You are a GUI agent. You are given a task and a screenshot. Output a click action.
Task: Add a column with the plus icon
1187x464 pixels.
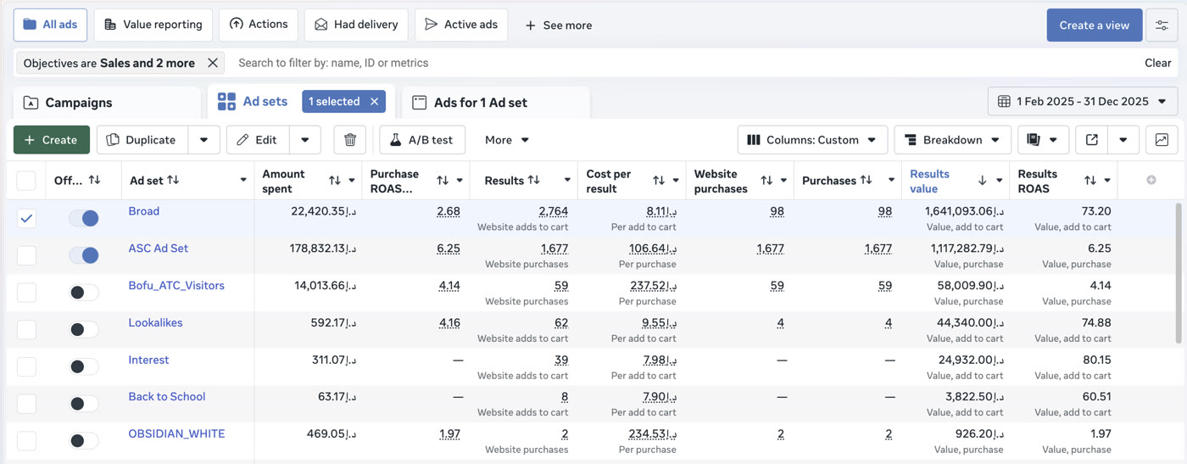click(x=1151, y=180)
